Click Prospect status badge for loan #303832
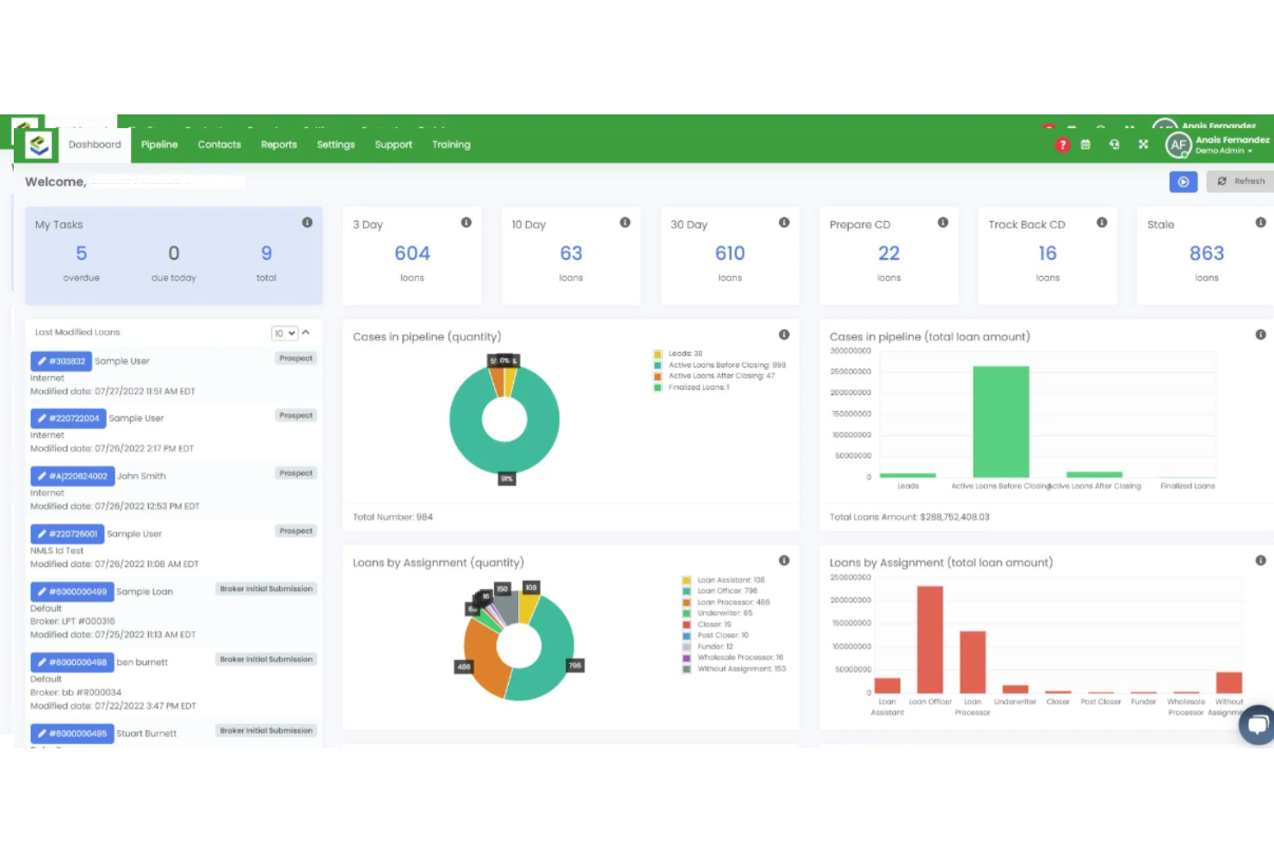The image size is (1274, 849). [x=296, y=358]
